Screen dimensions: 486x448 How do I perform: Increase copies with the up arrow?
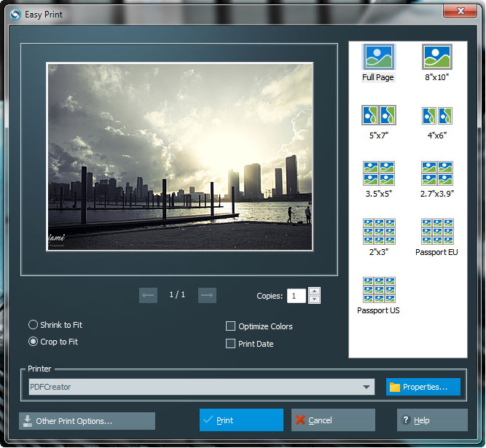[314, 291]
